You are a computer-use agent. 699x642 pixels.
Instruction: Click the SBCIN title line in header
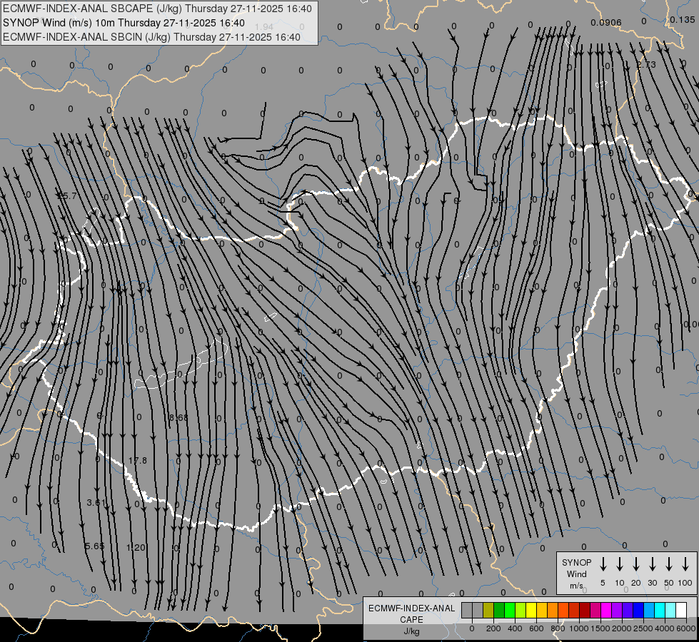tap(151, 37)
